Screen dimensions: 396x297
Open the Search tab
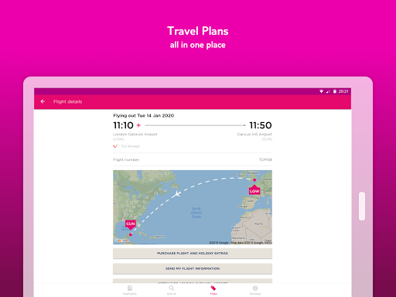click(x=172, y=290)
